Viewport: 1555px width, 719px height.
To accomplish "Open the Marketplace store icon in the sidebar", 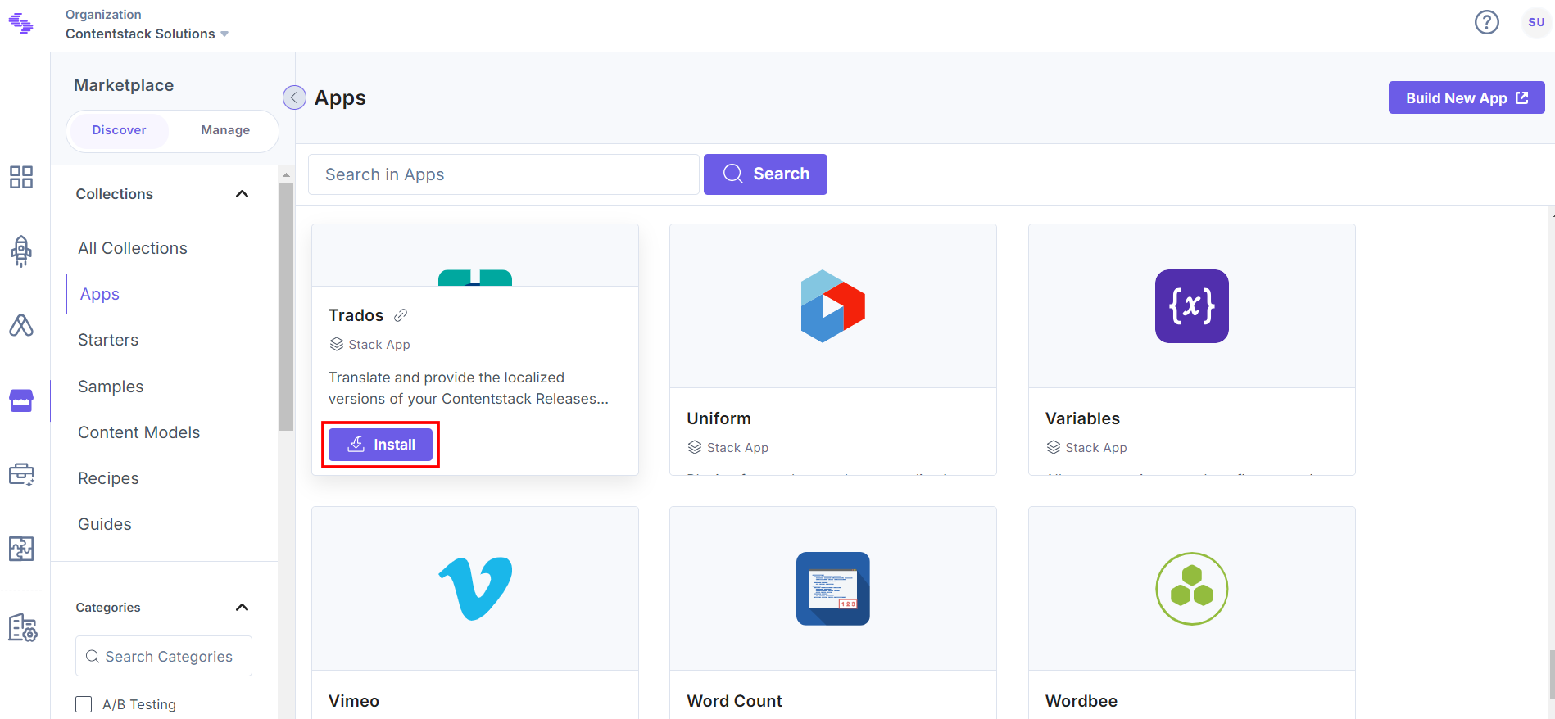I will (x=21, y=400).
